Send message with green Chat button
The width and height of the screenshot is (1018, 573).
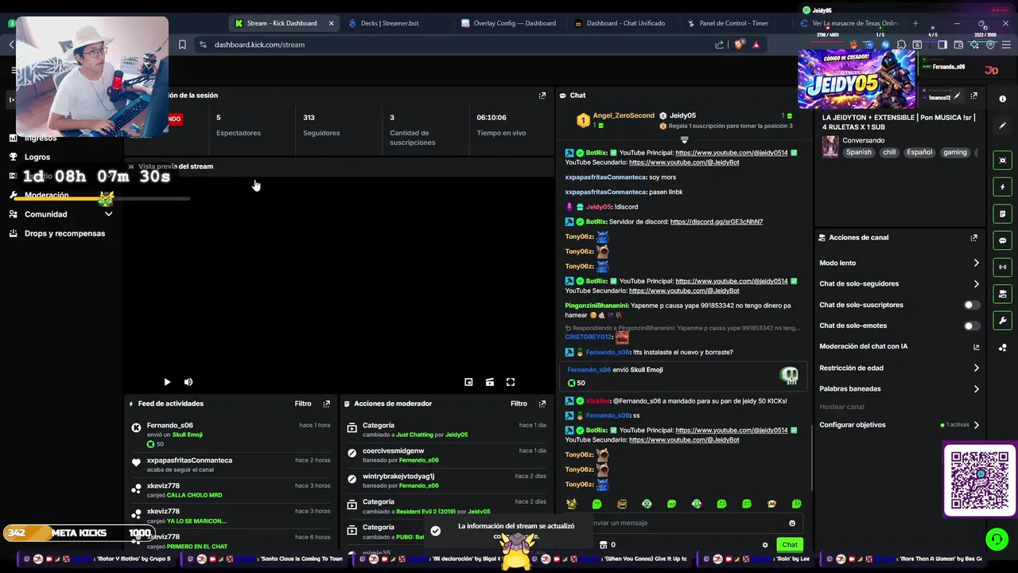pyautogui.click(x=789, y=545)
